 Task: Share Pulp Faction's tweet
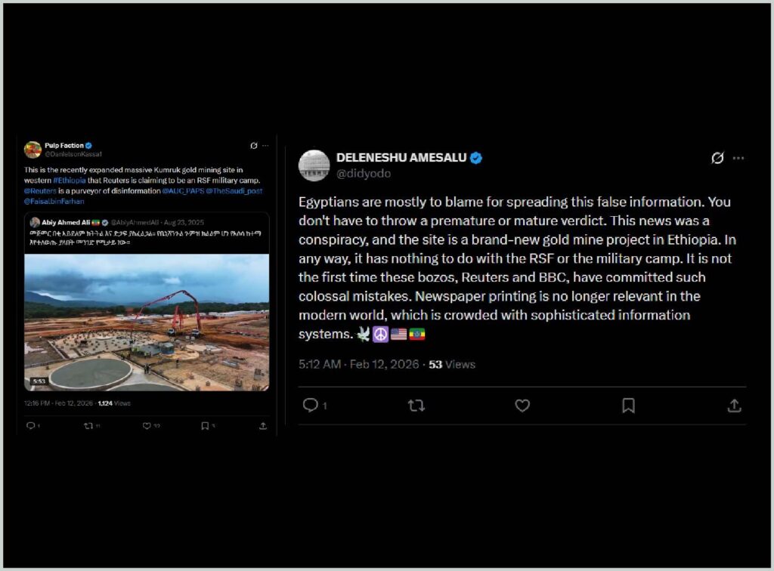[x=263, y=425]
